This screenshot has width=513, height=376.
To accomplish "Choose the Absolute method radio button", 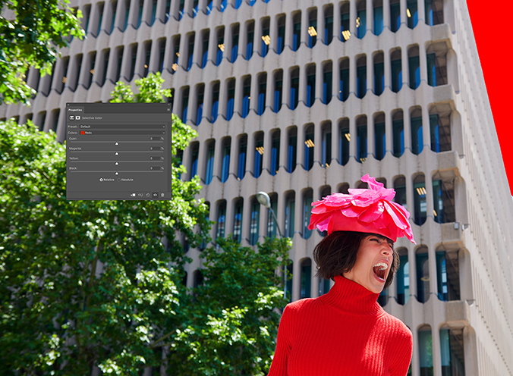I will click(119, 180).
